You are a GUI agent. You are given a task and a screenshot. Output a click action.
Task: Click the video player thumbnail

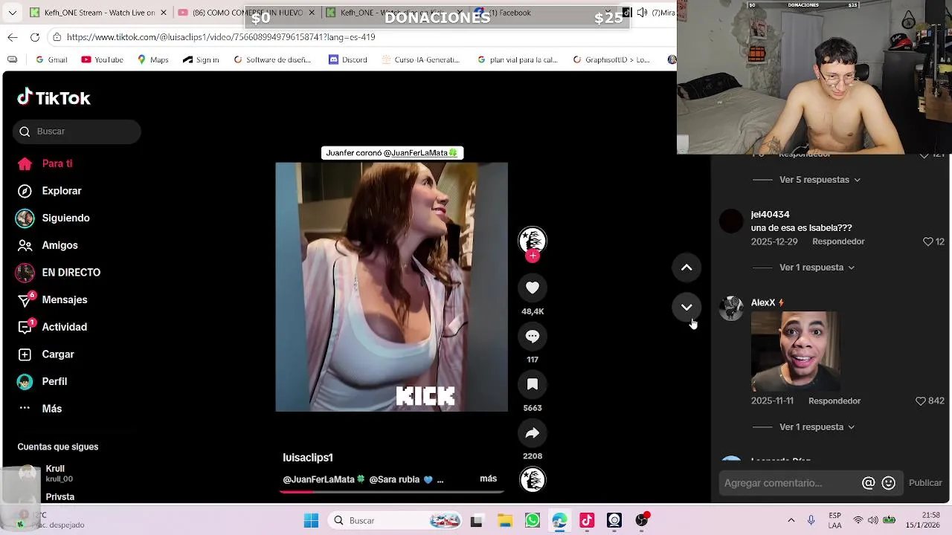tap(391, 287)
